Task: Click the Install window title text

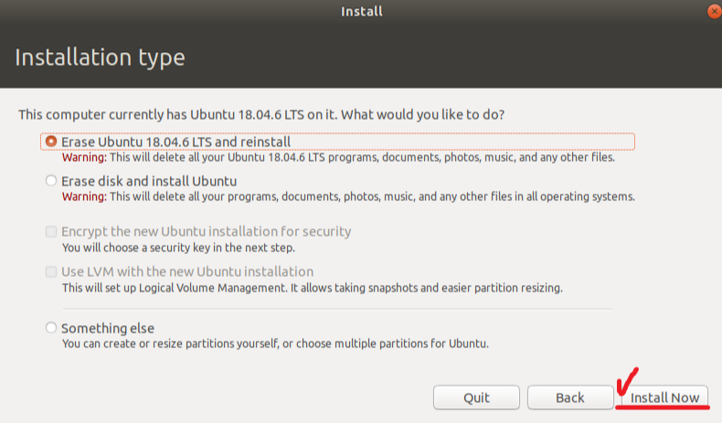Action: pyautogui.click(x=362, y=11)
